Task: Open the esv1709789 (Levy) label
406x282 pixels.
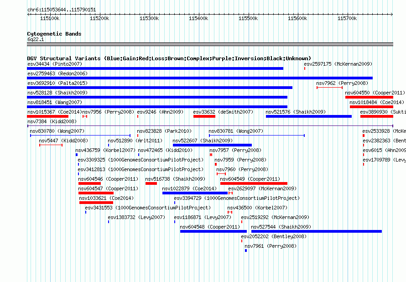Action: point(384,160)
